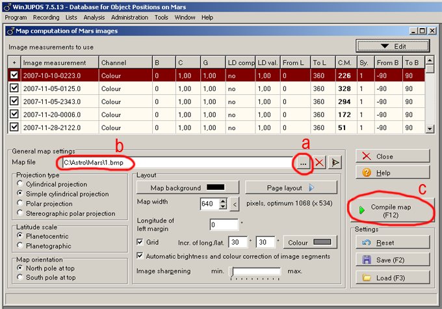
Task: Reset the map settings
Action: pos(392,242)
